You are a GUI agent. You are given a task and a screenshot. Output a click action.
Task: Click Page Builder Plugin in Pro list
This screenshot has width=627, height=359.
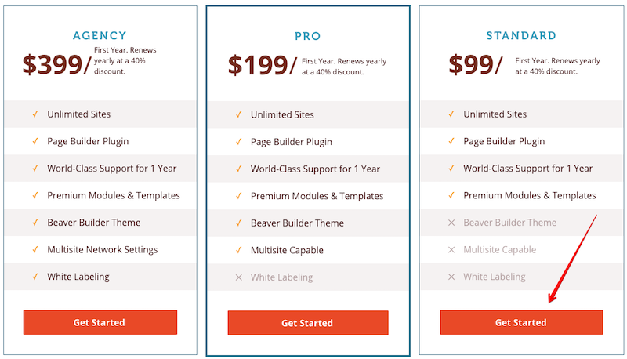[291, 142]
